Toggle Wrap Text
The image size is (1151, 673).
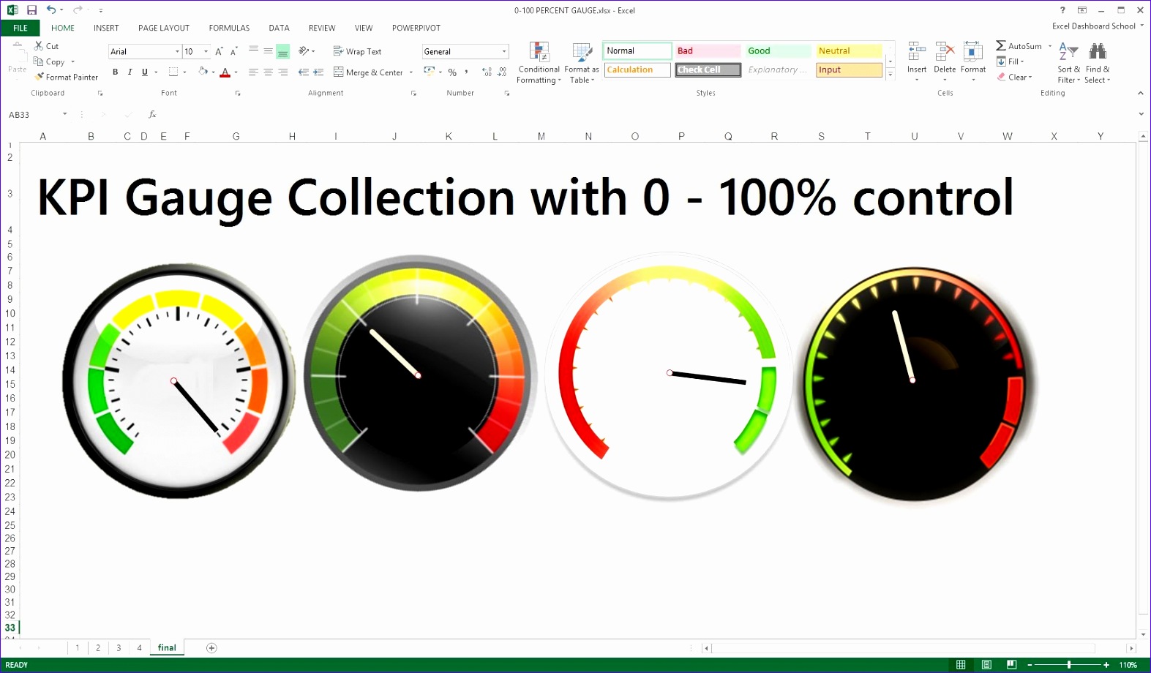pos(358,51)
